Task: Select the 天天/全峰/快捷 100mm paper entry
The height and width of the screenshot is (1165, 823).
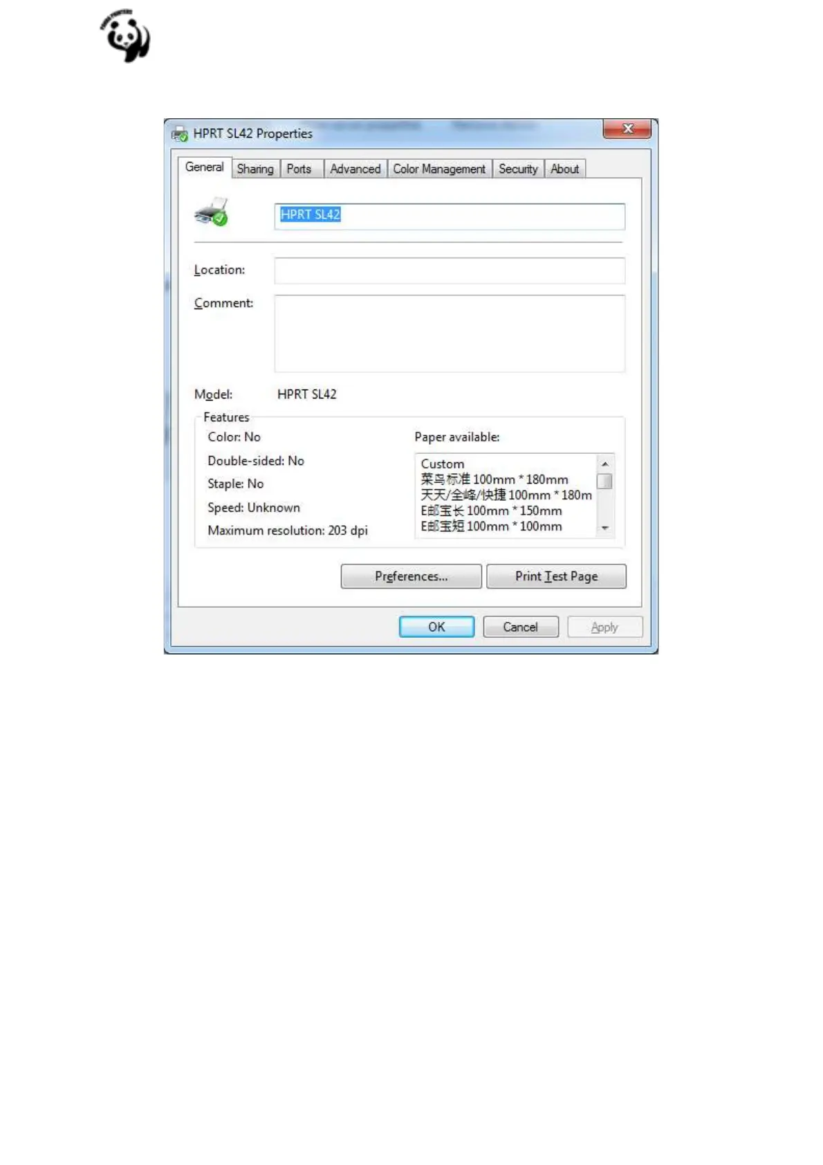Action: 506,495
